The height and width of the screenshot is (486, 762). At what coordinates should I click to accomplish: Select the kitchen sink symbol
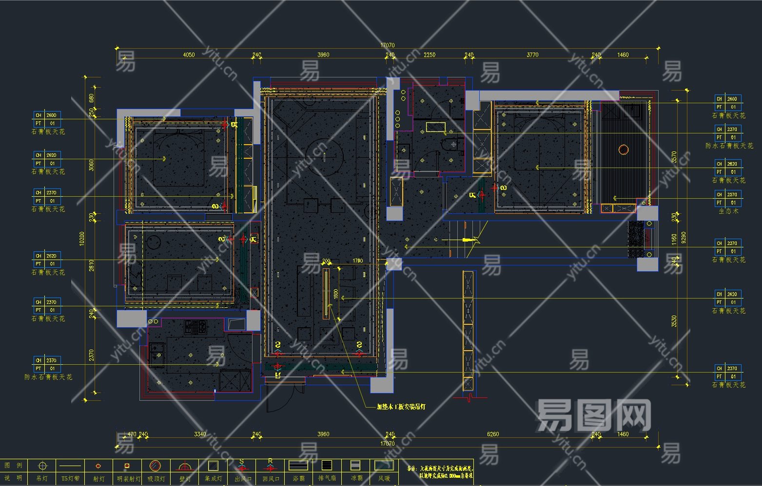(x=157, y=354)
